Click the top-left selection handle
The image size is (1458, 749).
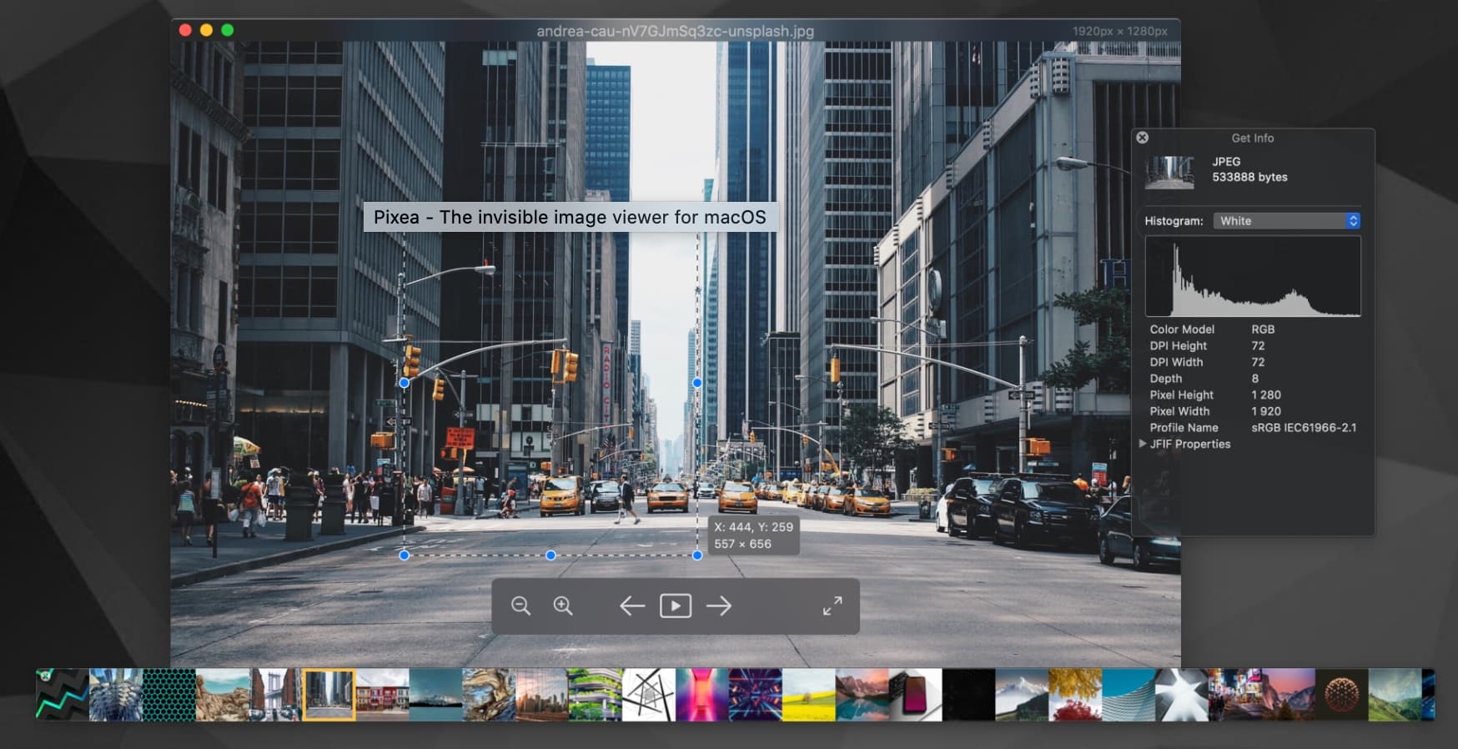tap(405, 383)
